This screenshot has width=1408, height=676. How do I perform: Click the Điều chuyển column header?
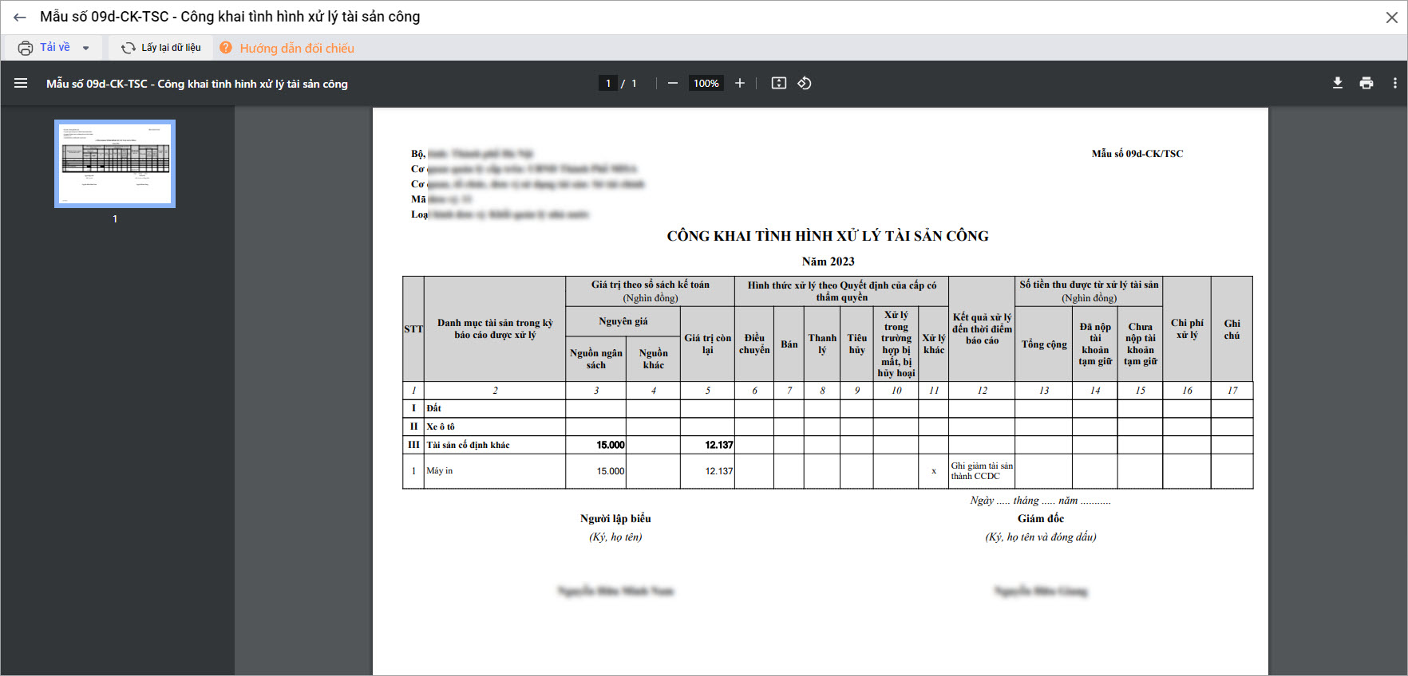tap(754, 344)
